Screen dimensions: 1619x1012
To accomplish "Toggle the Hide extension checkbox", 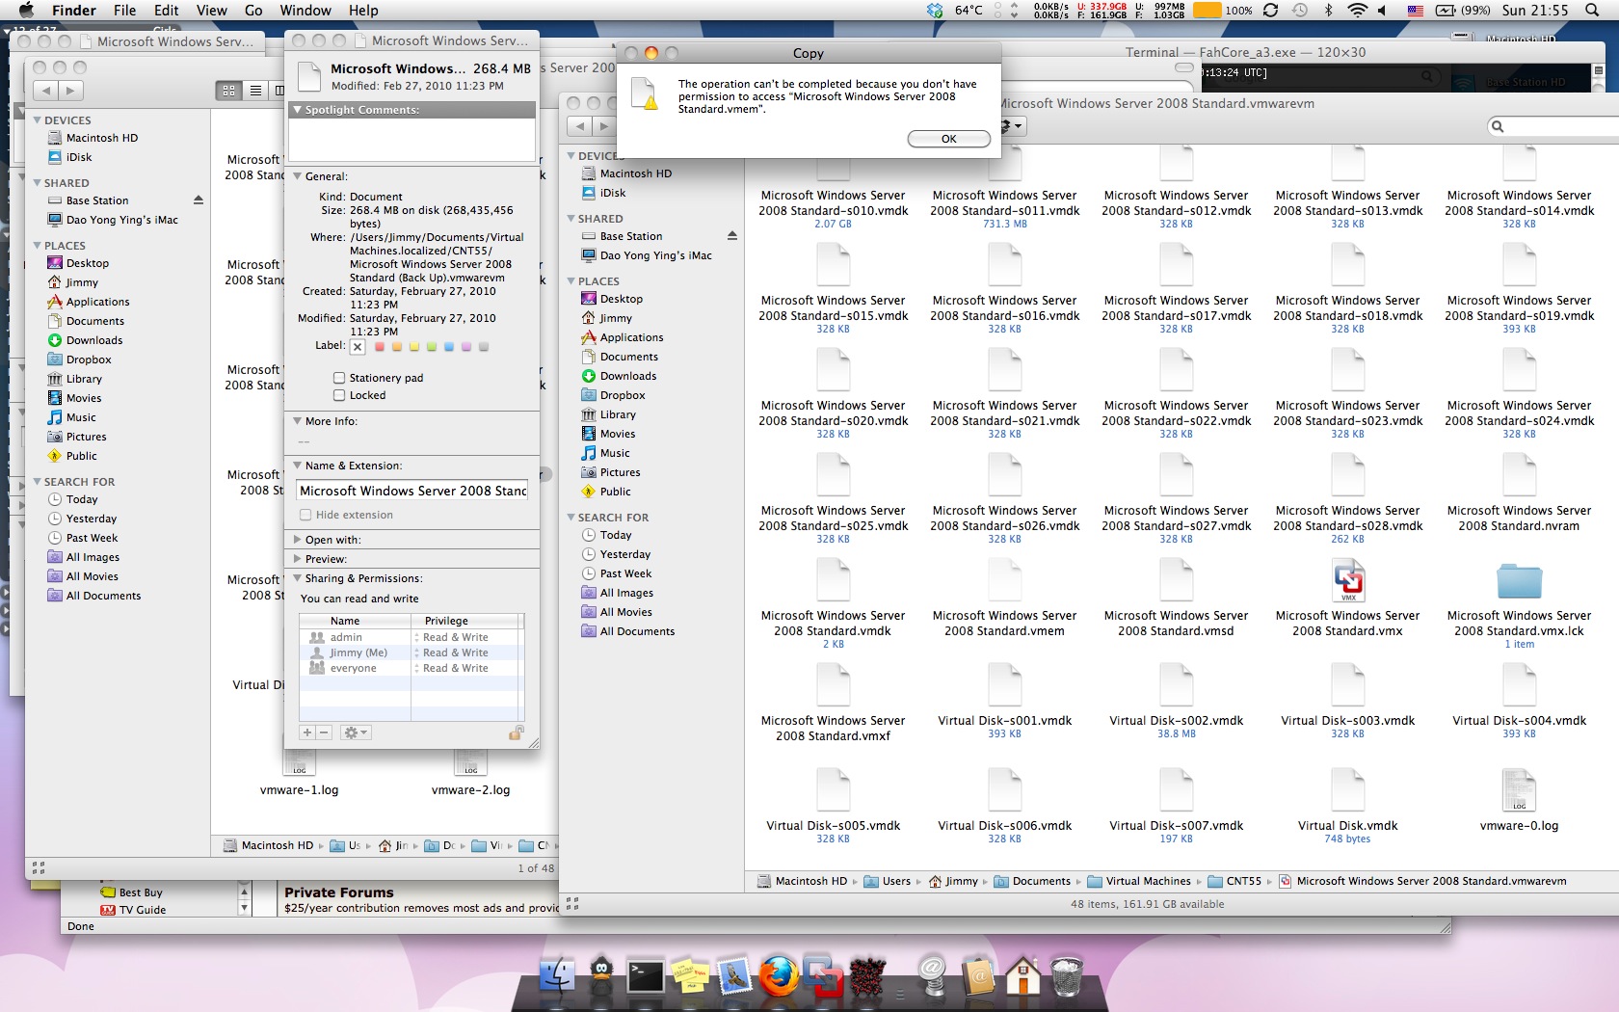I will pos(305,515).
